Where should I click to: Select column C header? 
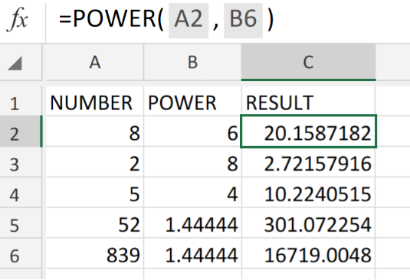tap(309, 62)
